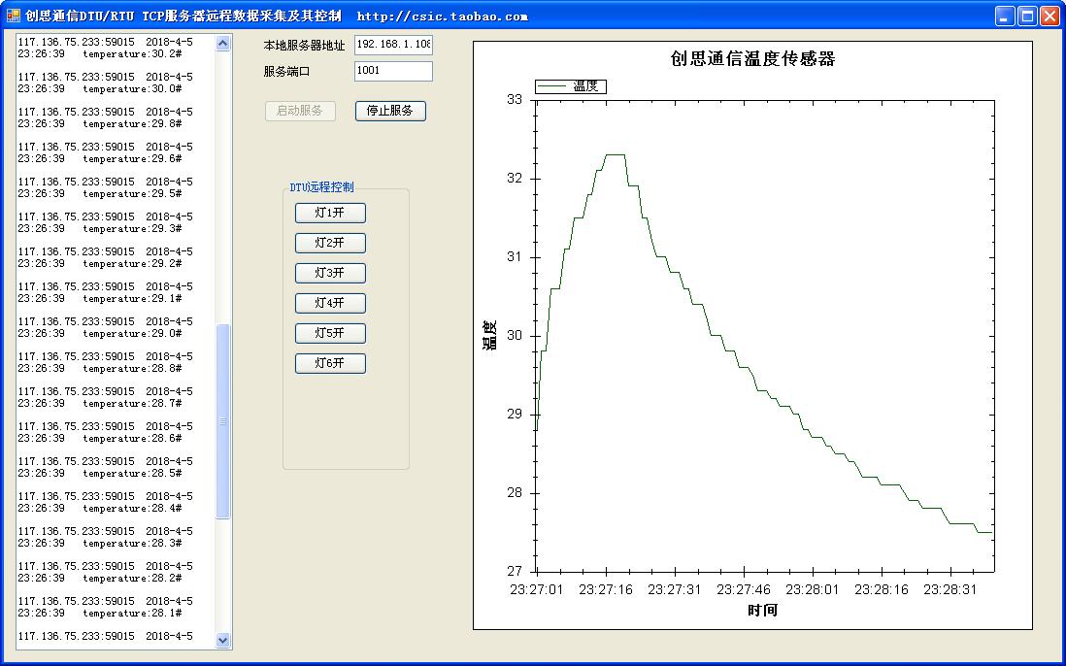Click the service port field showing 1001
Image resolution: width=1066 pixels, height=666 pixels.
[393, 71]
